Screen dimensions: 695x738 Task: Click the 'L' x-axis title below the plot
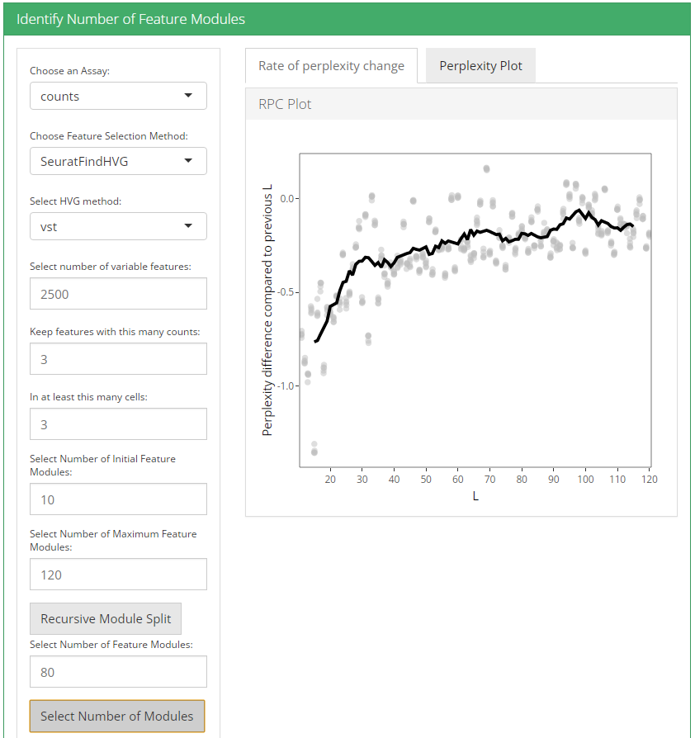click(475, 496)
